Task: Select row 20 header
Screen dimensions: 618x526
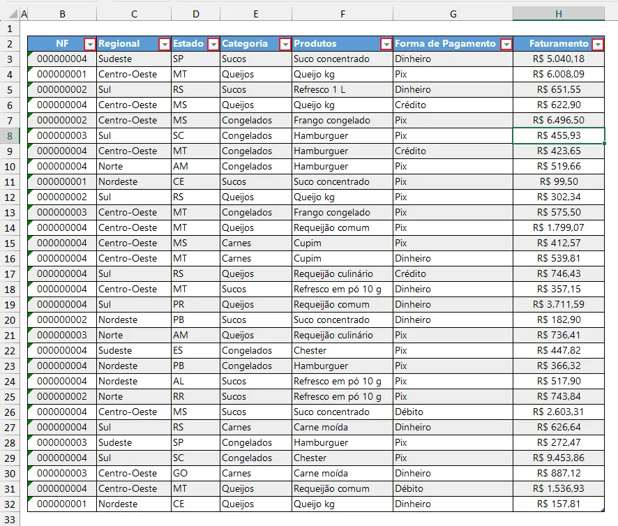Action: pos(10,320)
